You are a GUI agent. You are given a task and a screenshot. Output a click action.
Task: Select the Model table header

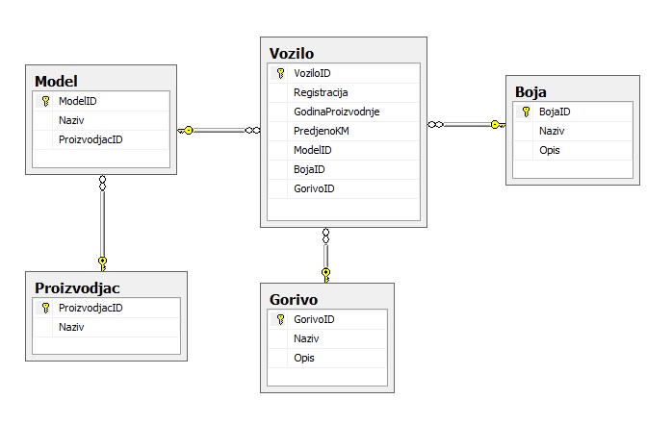point(100,80)
